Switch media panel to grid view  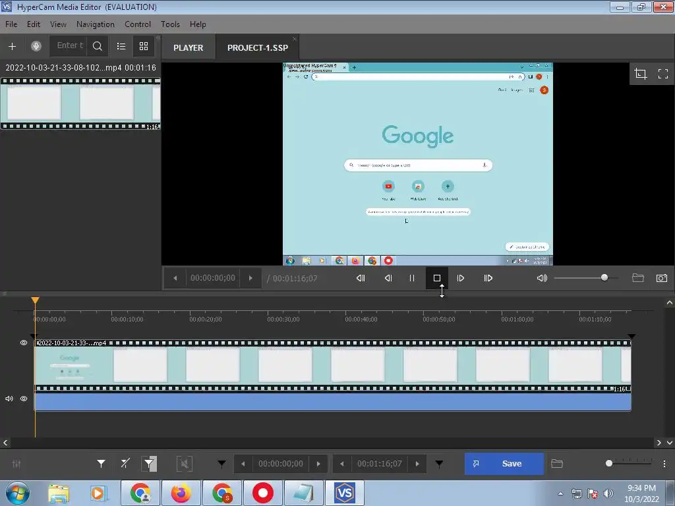pyautogui.click(x=144, y=46)
